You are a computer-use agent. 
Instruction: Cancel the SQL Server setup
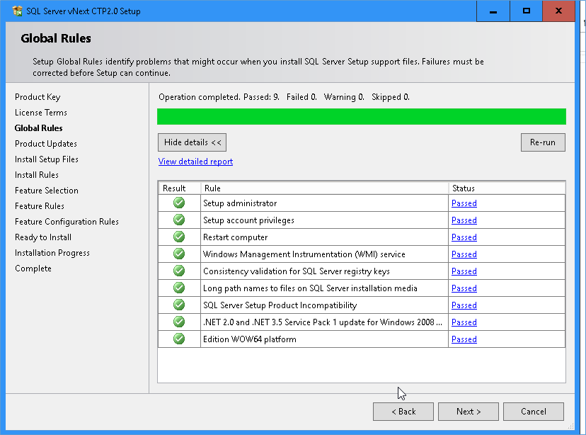tap(534, 412)
